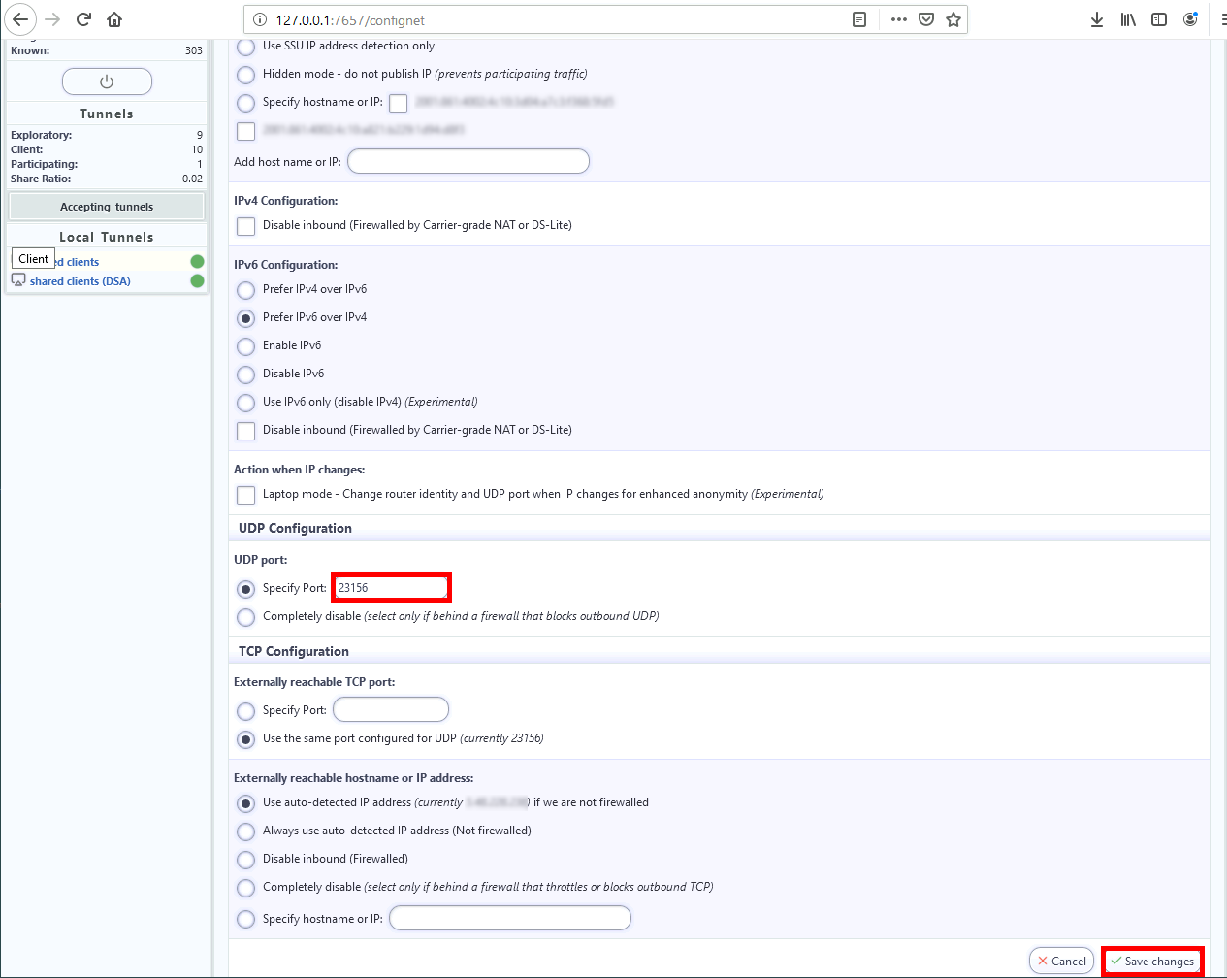Screen dimensions: 1227x978
Task: Click the UDP port field showing 23156
Action: point(391,587)
